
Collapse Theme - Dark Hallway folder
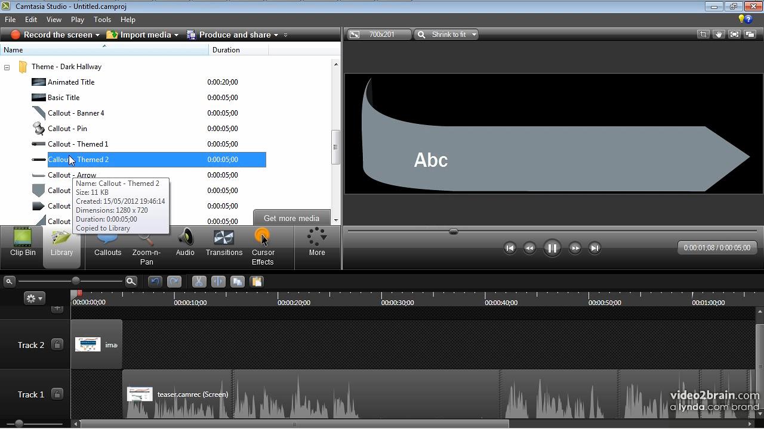[7, 67]
